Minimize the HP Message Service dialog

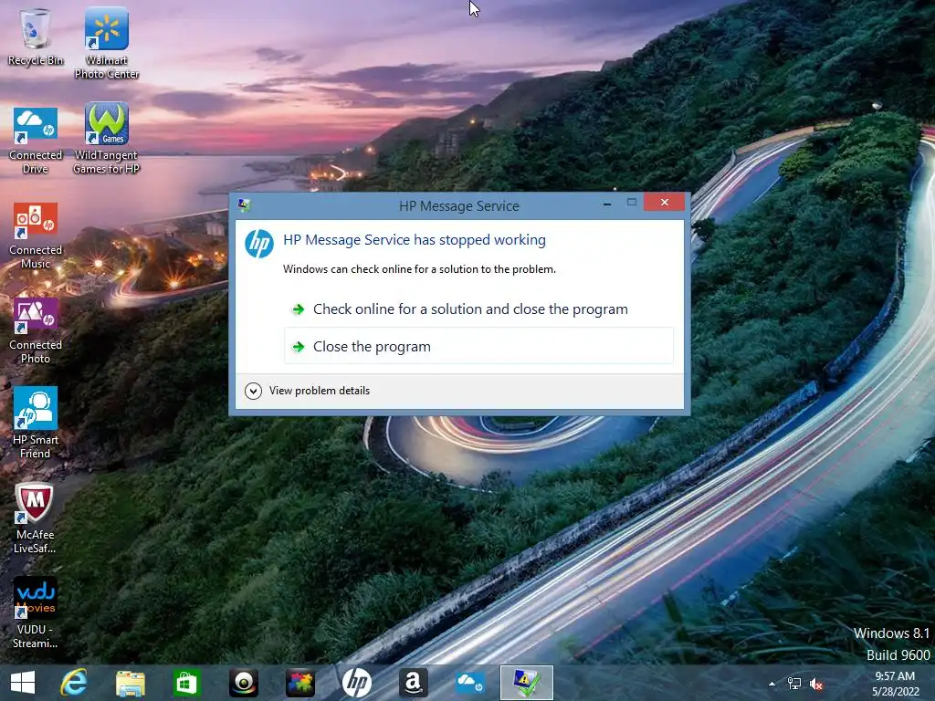pos(607,203)
